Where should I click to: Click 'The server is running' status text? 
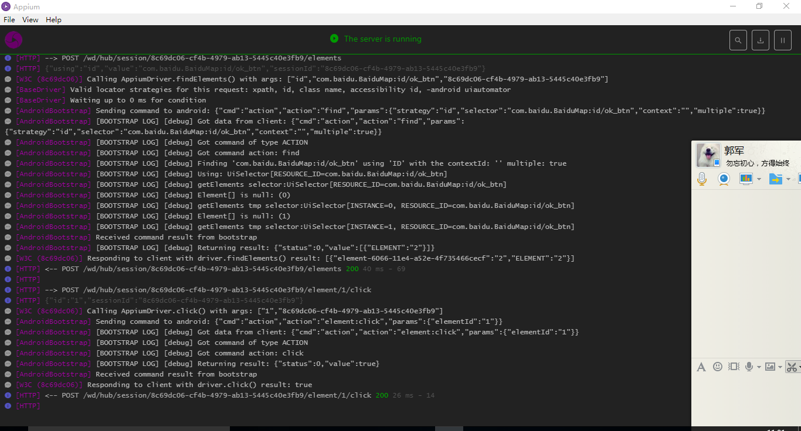coord(383,39)
